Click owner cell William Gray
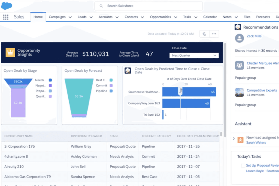This screenshot has width=279, height=186. pyautogui.click(x=81, y=146)
